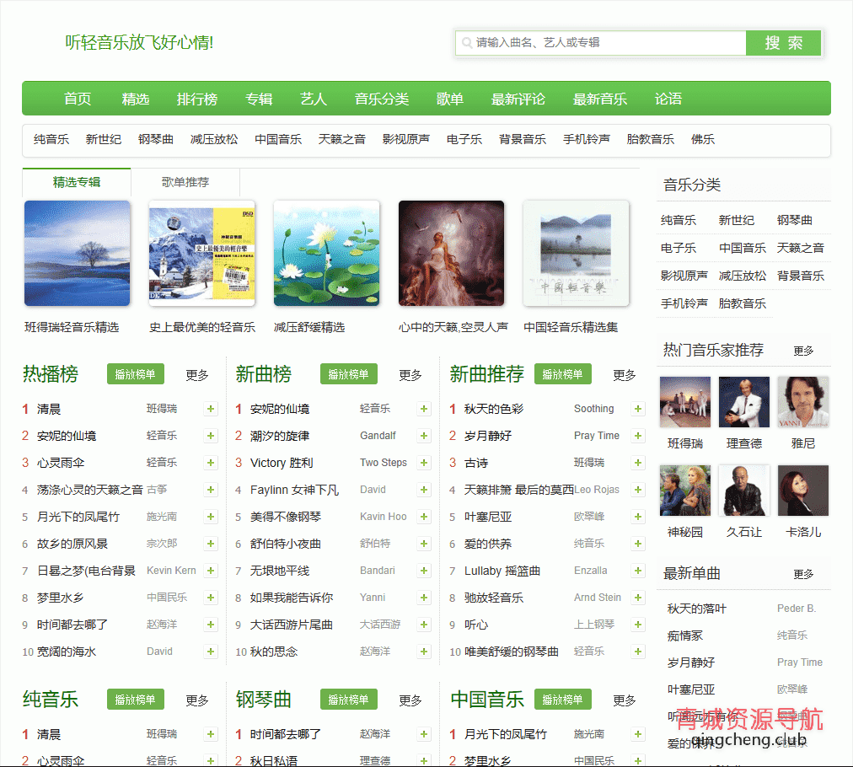The width and height of the screenshot is (853, 767).
Task: Add 宽阔的海水 using the plus icon
Action: 211,652
